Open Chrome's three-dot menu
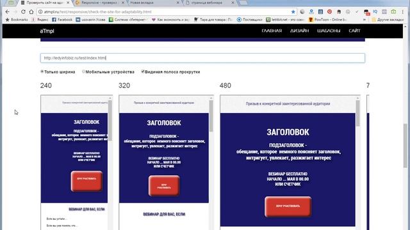 click(403, 11)
